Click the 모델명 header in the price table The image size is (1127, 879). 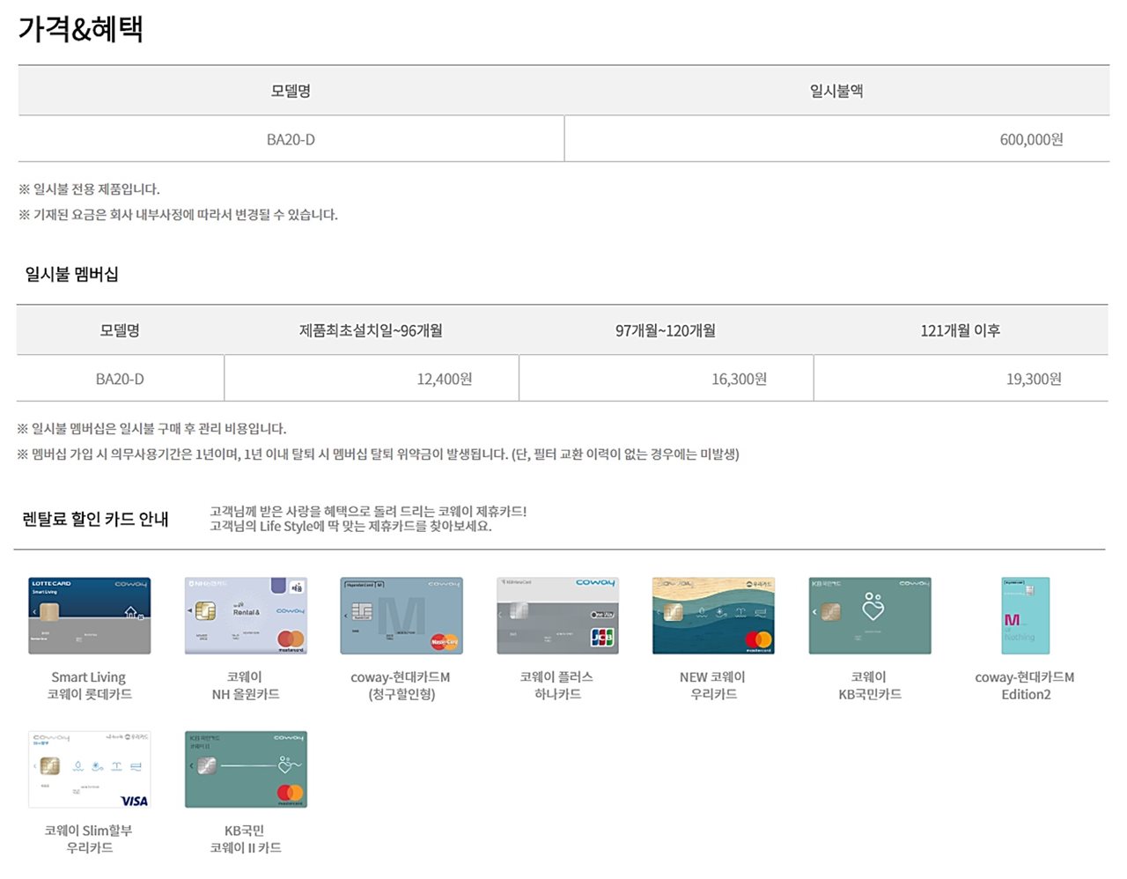point(291,91)
